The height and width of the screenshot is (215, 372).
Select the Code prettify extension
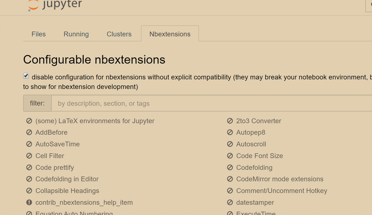55,168
